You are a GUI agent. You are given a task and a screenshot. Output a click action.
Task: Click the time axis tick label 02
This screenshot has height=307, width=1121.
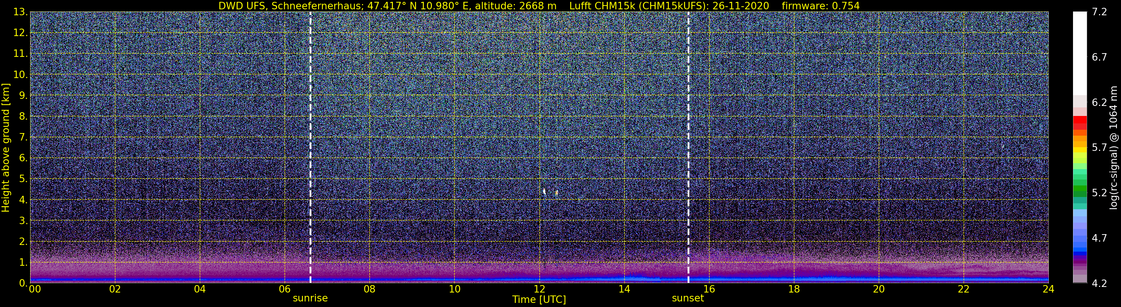pyautogui.click(x=115, y=290)
